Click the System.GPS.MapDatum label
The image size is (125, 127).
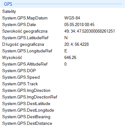[x=25, y=18]
